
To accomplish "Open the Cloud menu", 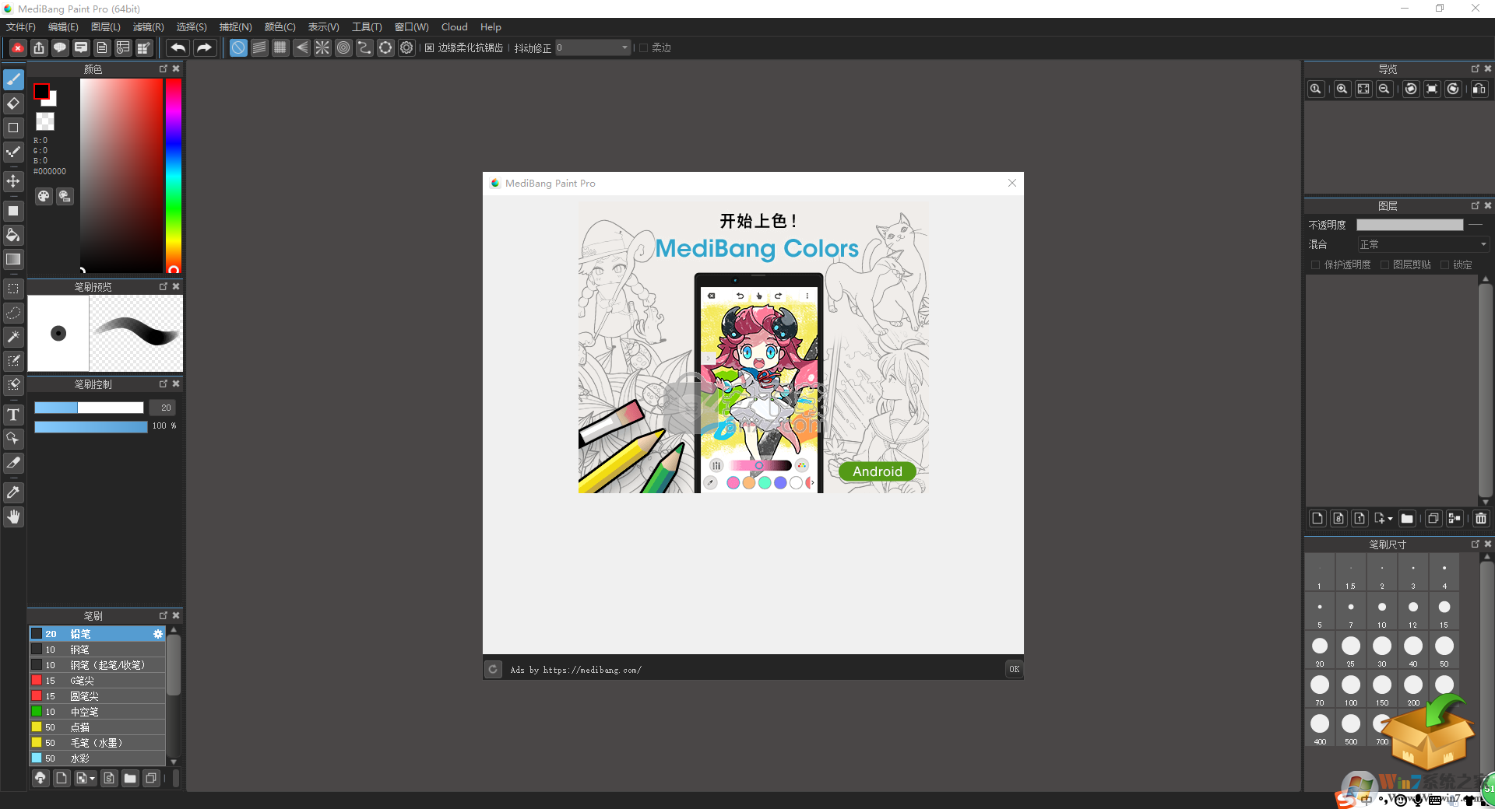I will coord(454,26).
